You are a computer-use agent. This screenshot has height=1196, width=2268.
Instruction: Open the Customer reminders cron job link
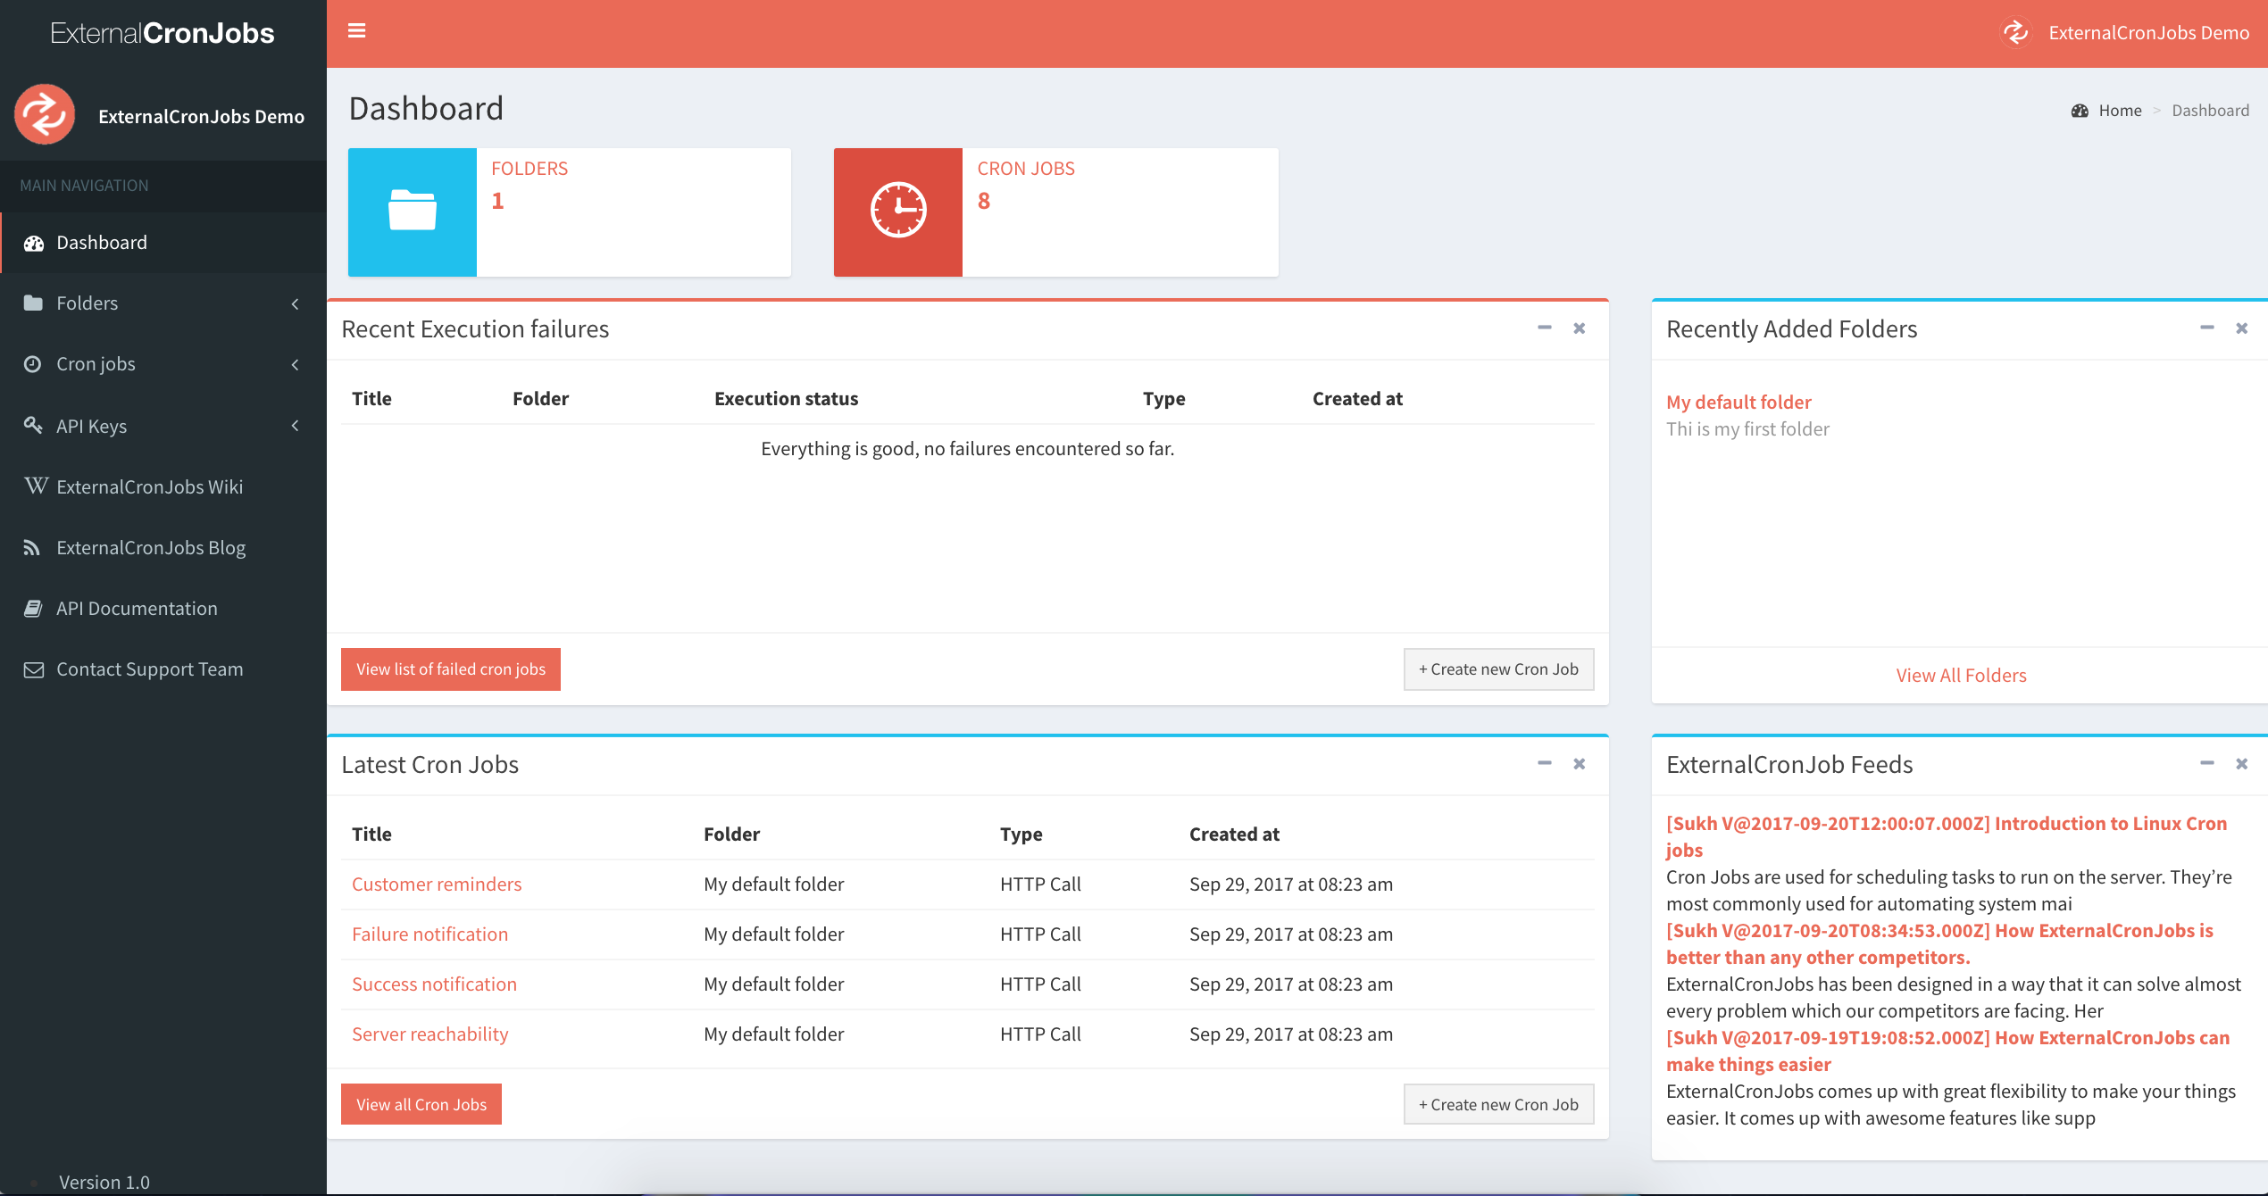click(436, 884)
